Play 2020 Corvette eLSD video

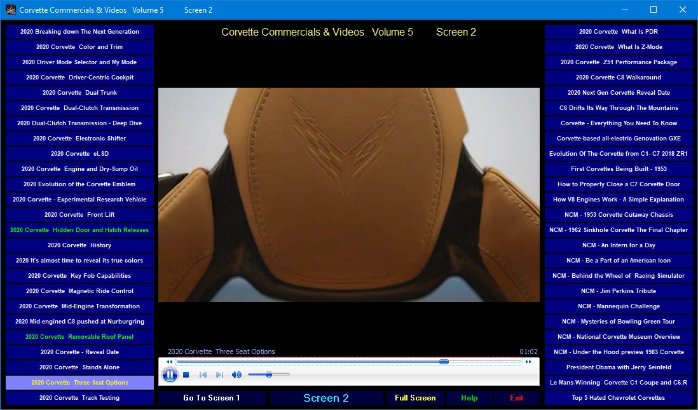pyautogui.click(x=79, y=154)
